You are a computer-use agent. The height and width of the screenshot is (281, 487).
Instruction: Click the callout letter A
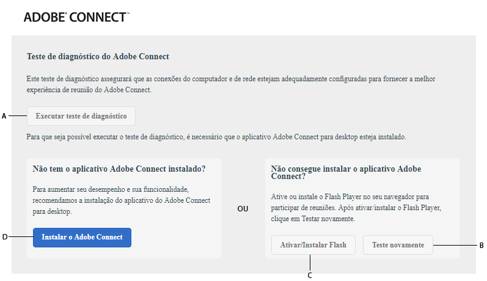(4, 116)
